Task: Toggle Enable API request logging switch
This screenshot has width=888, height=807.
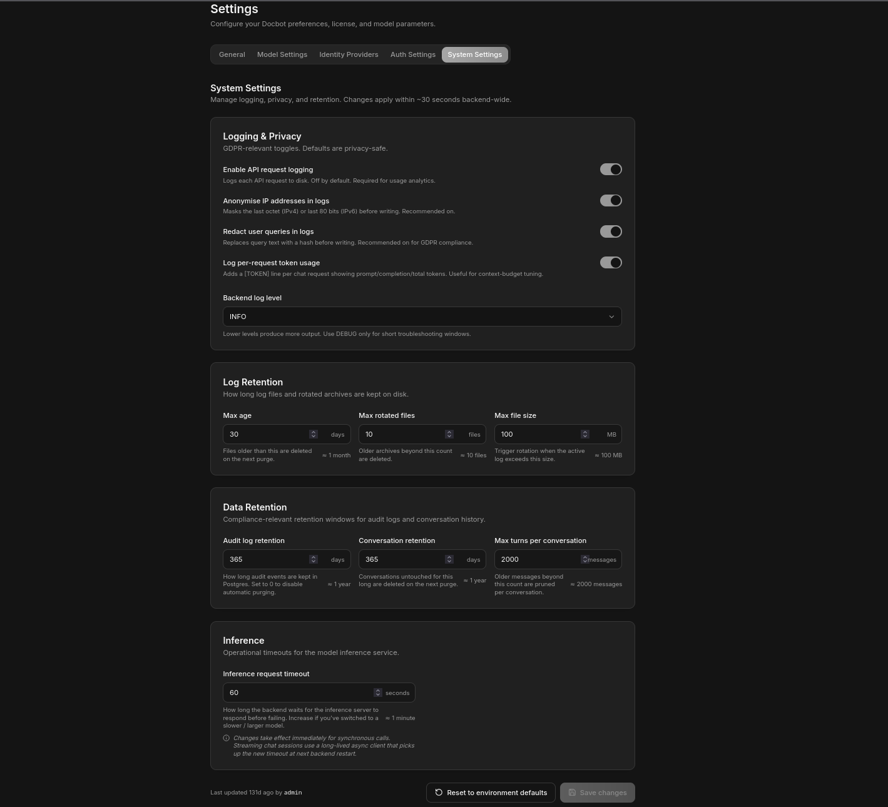Action: click(x=611, y=170)
